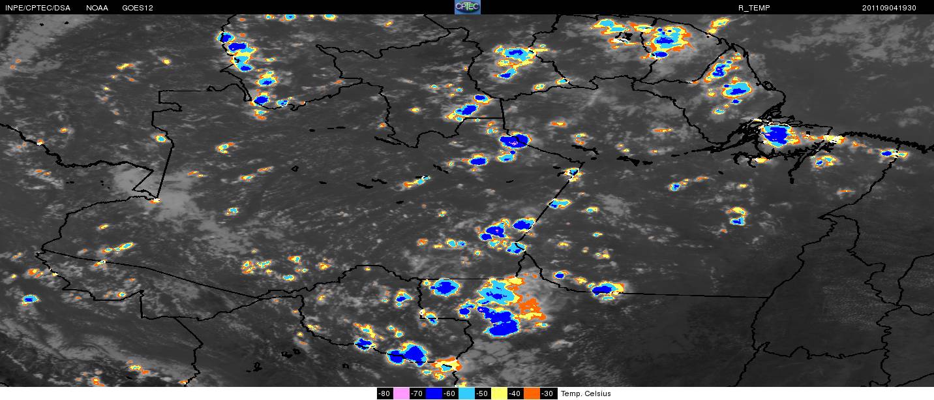Click the 'Temp. Celsius' legend label

(586, 393)
